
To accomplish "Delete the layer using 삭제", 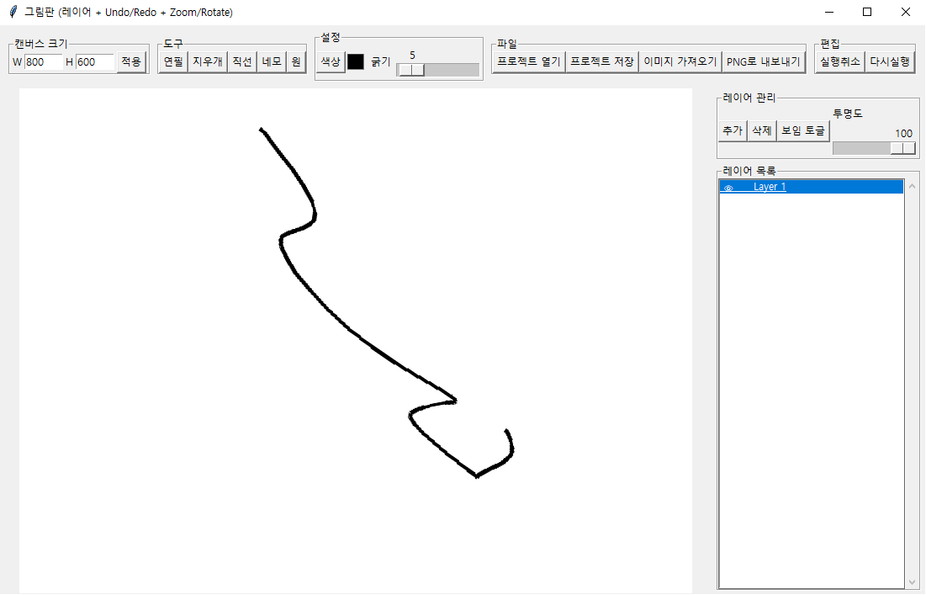I will point(761,131).
